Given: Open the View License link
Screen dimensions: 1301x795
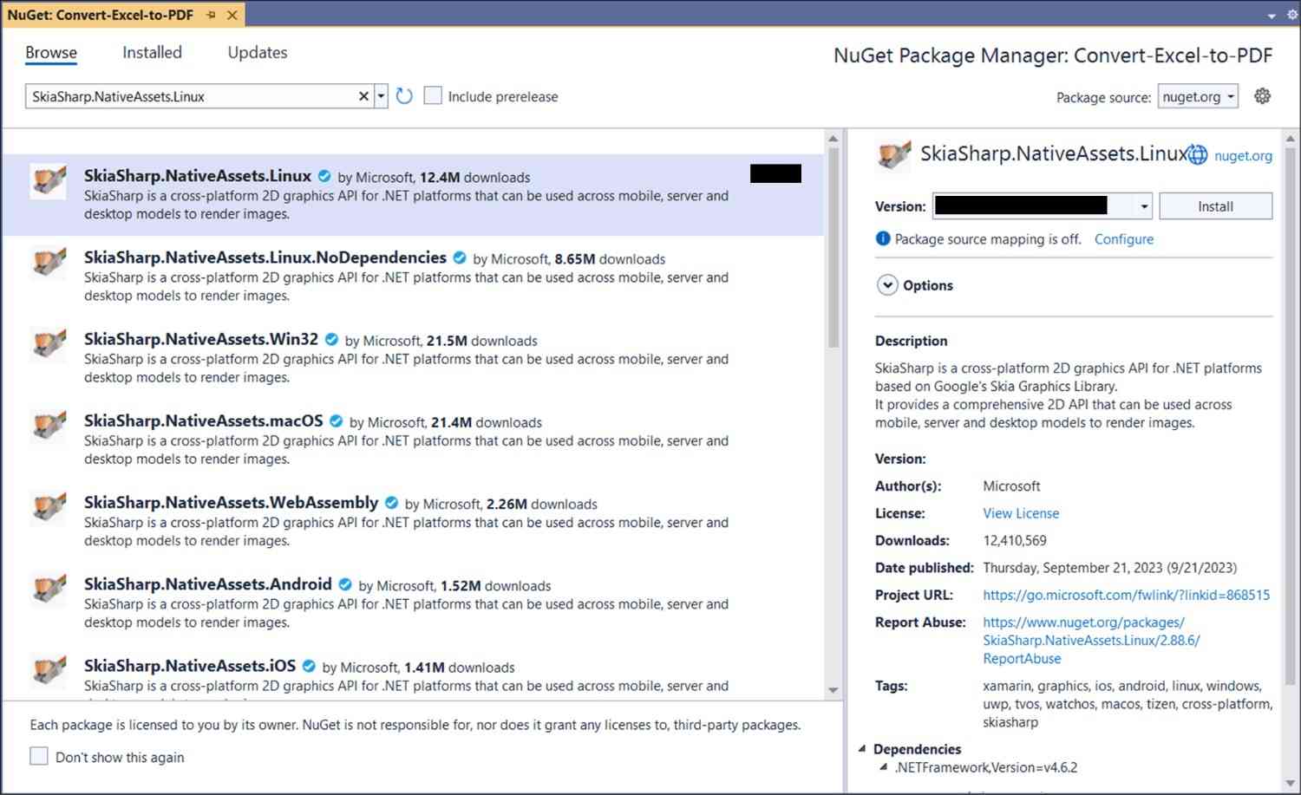Looking at the screenshot, I should 1021,513.
